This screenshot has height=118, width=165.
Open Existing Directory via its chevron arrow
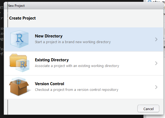pyautogui.click(x=156, y=63)
